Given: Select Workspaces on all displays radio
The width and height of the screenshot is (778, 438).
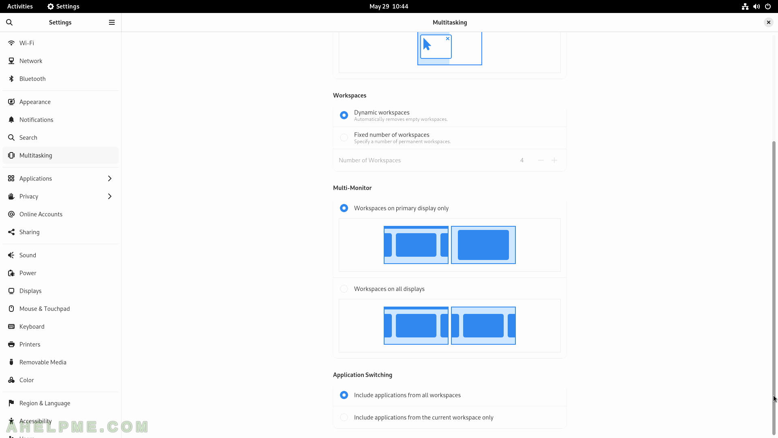Looking at the screenshot, I should point(344,289).
